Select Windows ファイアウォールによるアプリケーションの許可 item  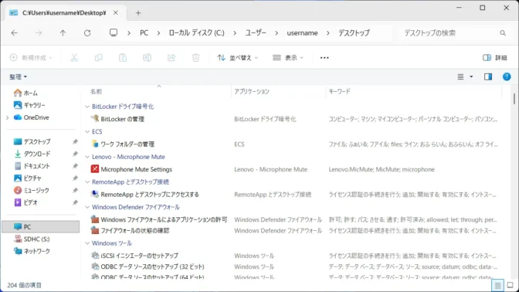[x=164, y=219]
